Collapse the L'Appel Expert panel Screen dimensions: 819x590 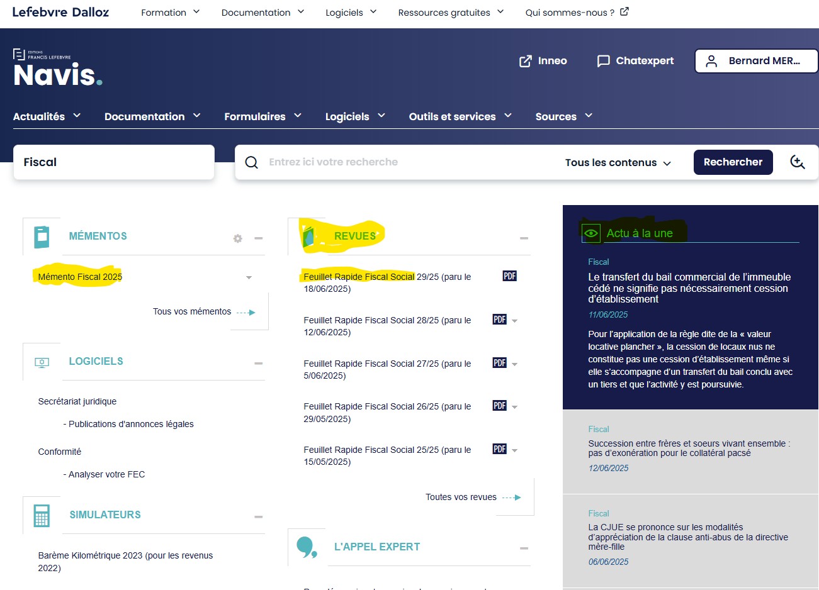click(524, 548)
